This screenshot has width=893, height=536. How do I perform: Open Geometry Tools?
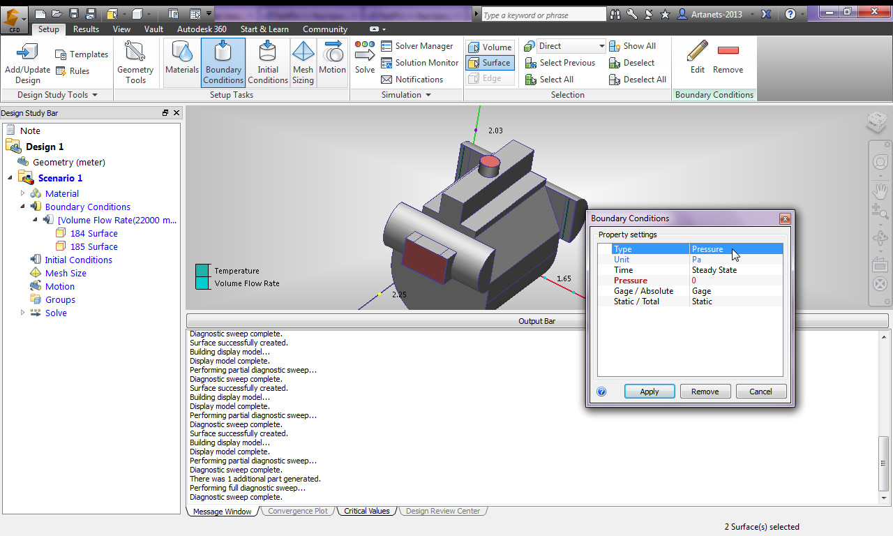[135, 63]
